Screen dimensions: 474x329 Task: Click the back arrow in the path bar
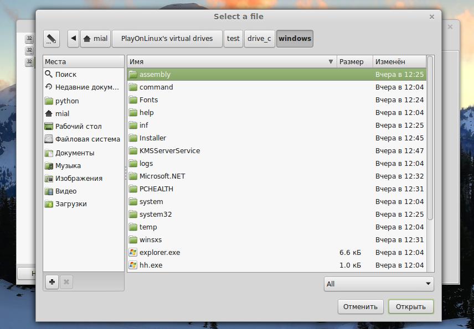(x=73, y=39)
